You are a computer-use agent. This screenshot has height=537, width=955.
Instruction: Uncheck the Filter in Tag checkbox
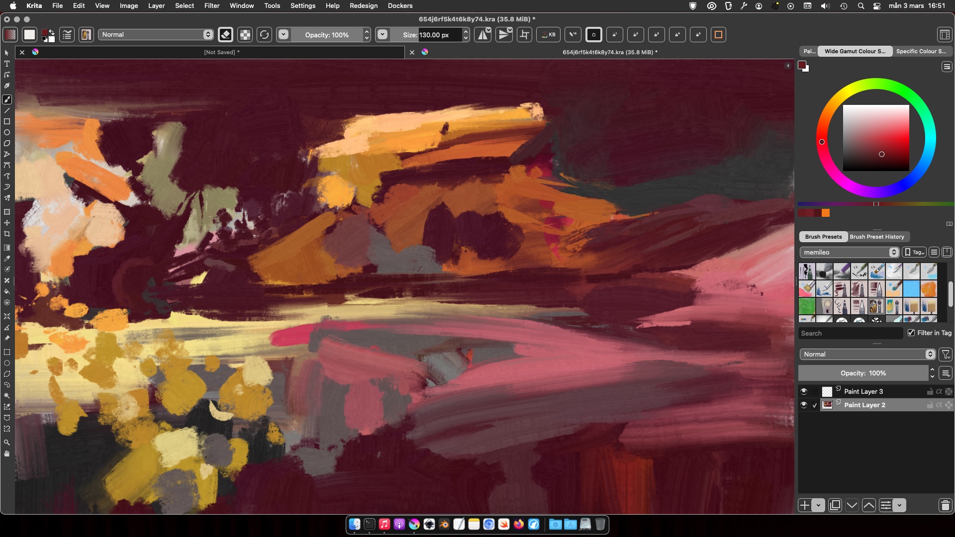pos(911,333)
